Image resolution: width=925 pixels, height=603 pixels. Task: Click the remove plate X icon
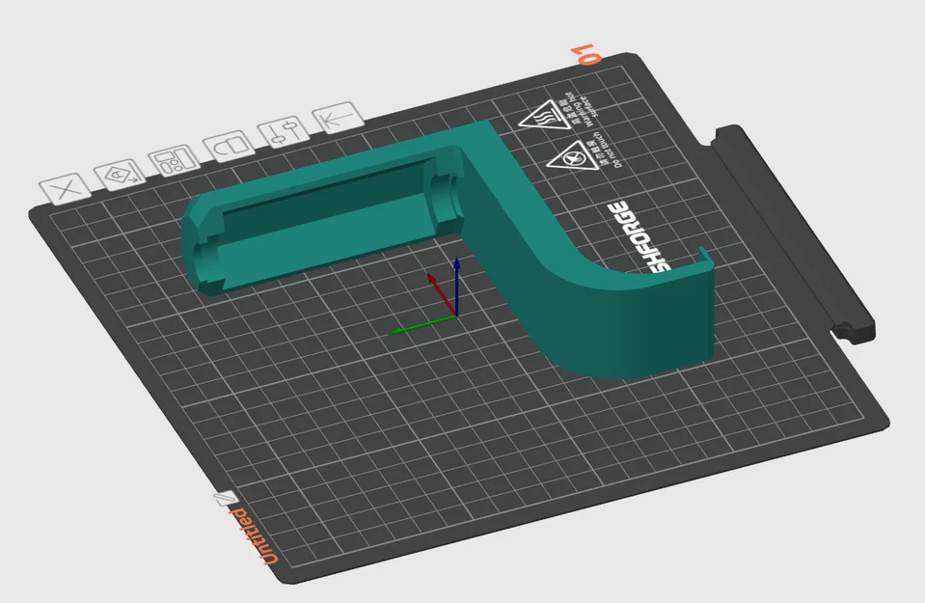(66, 189)
